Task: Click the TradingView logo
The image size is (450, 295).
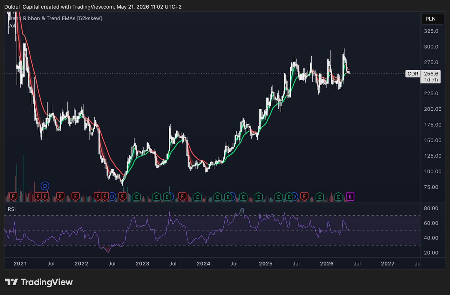Action: [39, 282]
